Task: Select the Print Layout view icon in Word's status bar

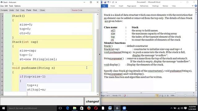Action: [x=157, y=96]
